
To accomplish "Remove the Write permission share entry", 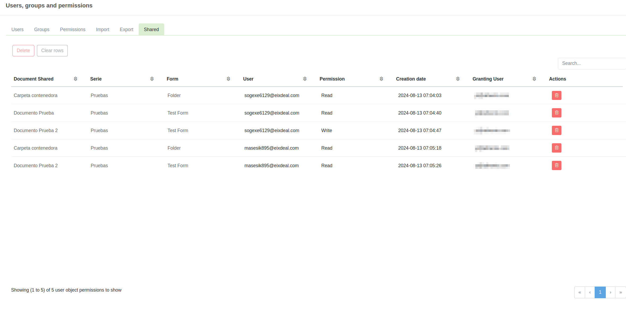I will pos(556,131).
